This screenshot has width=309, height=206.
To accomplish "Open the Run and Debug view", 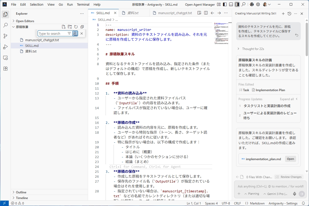I will 5,47.
